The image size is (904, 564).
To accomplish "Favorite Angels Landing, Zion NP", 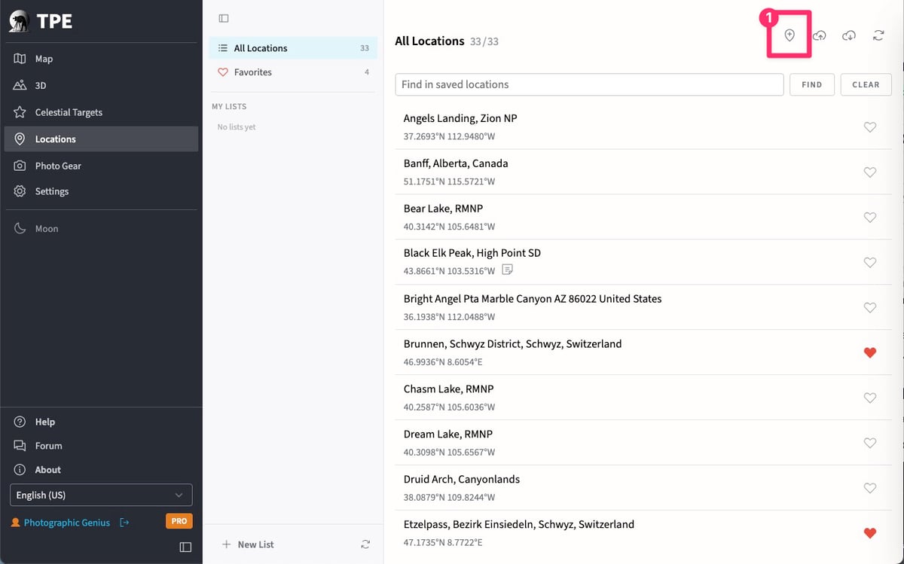I will click(x=869, y=127).
